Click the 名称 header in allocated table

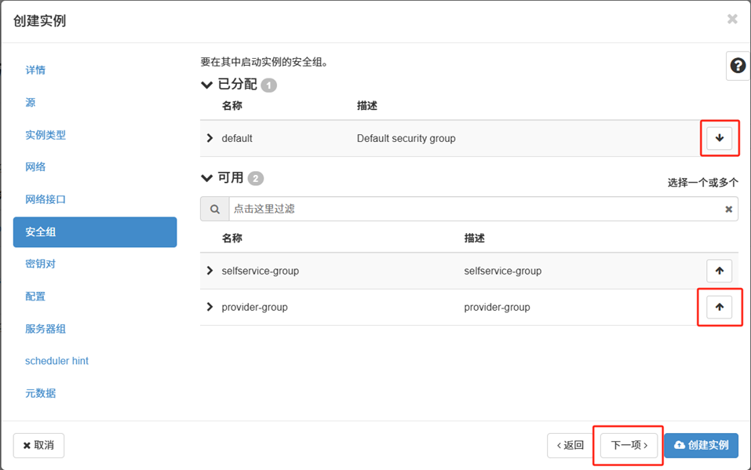point(231,105)
